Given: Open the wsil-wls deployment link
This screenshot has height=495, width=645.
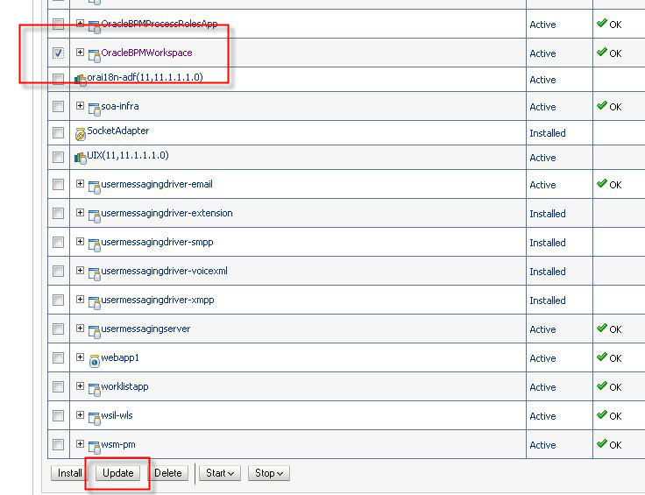Looking at the screenshot, I should pyautogui.click(x=117, y=415).
